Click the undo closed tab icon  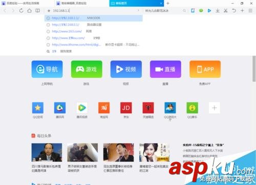(234, 11)
